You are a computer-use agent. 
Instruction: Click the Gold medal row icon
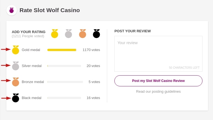pos(16,50)
